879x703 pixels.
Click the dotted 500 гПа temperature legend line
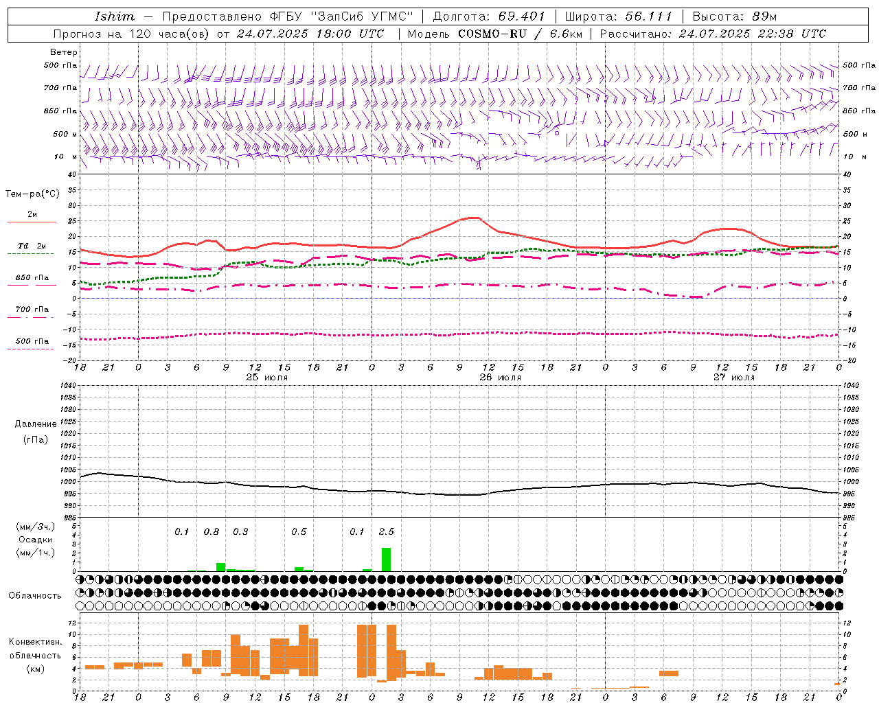click(x=30, y=349)
